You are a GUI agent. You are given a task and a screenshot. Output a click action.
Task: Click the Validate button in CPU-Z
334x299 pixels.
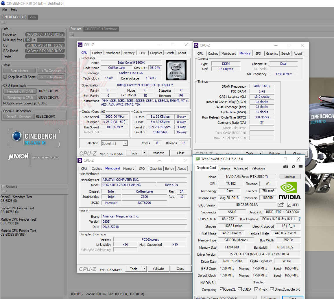click(x=158, y=153)
